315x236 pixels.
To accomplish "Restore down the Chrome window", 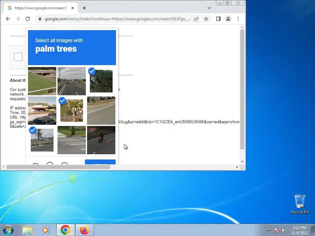I will pos(228,3).
